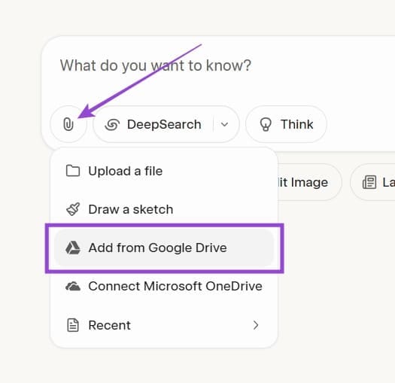The height and width of the screenshot is (383, 395).
Task: Toggle the Think button
Action: [x=286, y=124]
